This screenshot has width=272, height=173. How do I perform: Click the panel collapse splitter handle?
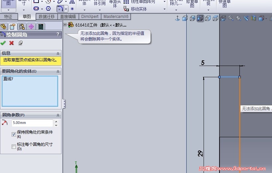(64, 104)
